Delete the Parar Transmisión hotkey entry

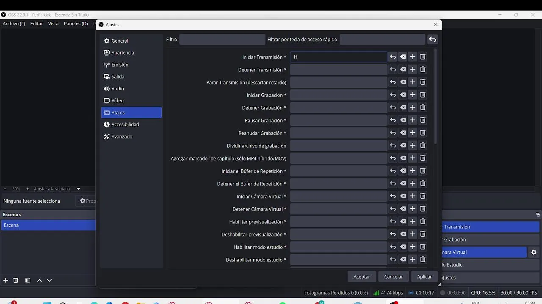pyautogui.click(x=423, y=82)
